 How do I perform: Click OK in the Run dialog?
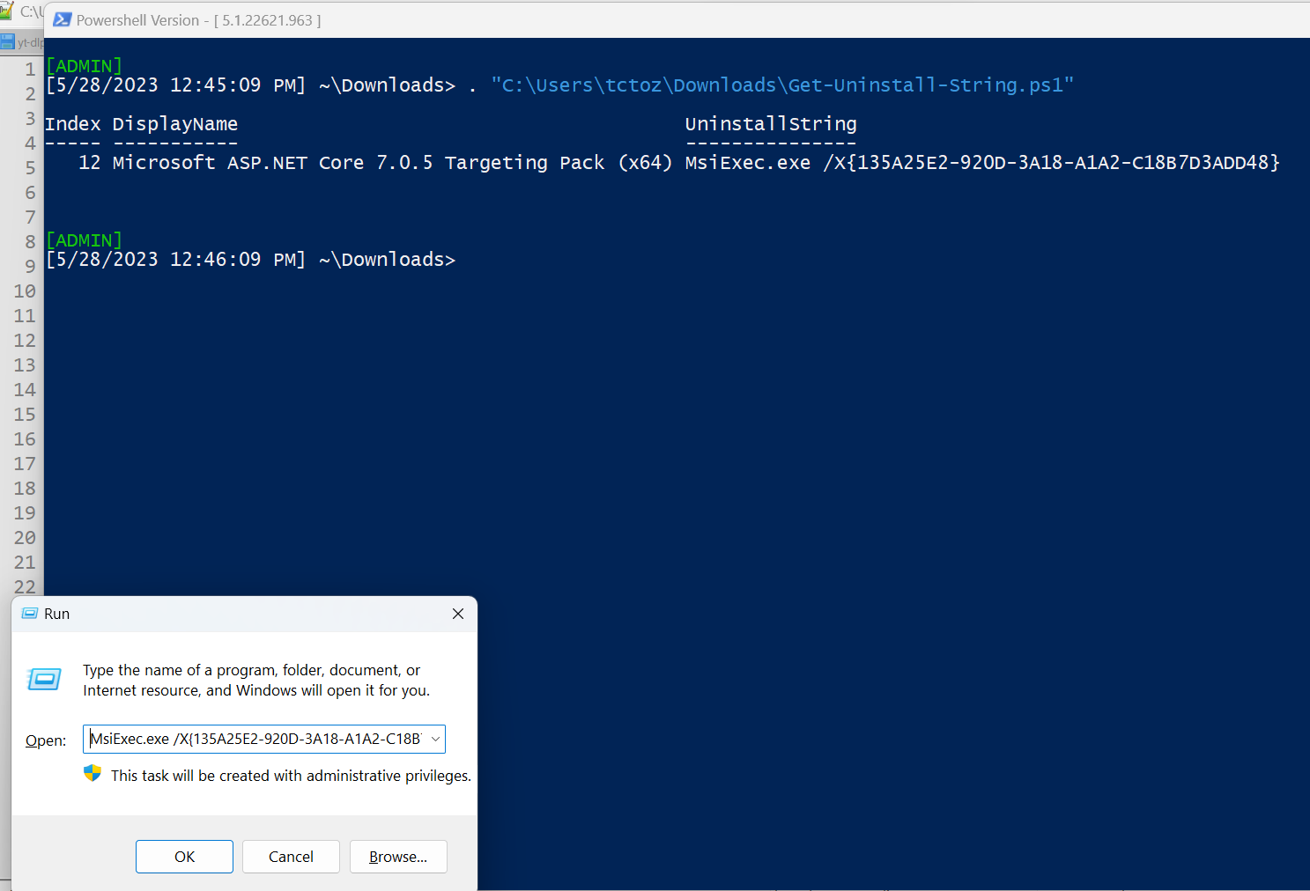pyautogui.click(x=184, y=857)
